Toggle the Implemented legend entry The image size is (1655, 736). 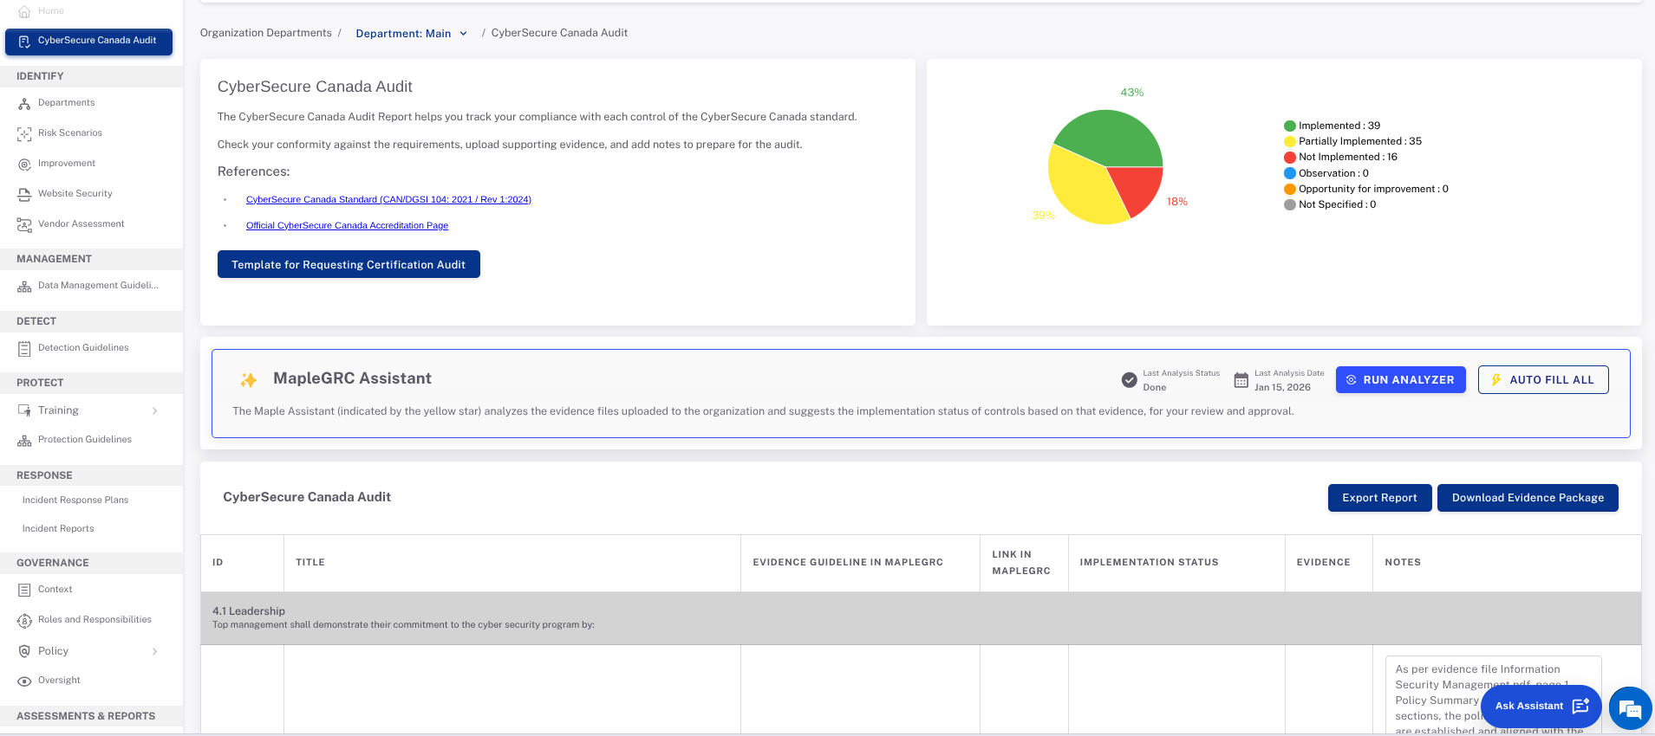coord(1332,126)
